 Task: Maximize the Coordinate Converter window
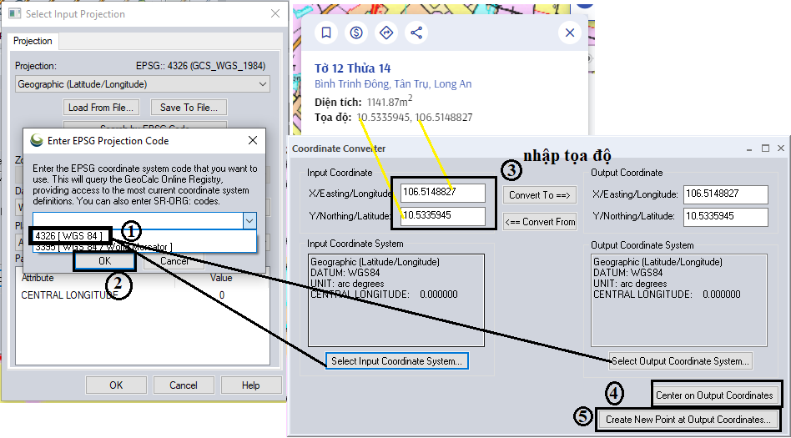[x=764, y=149]
